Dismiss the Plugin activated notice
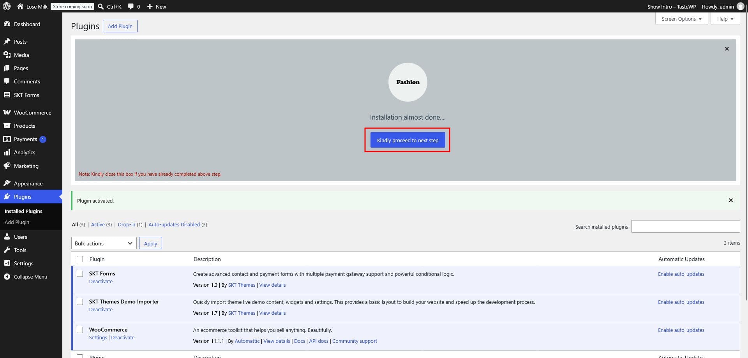Viewport: 748px width, 358px height. 731,200
